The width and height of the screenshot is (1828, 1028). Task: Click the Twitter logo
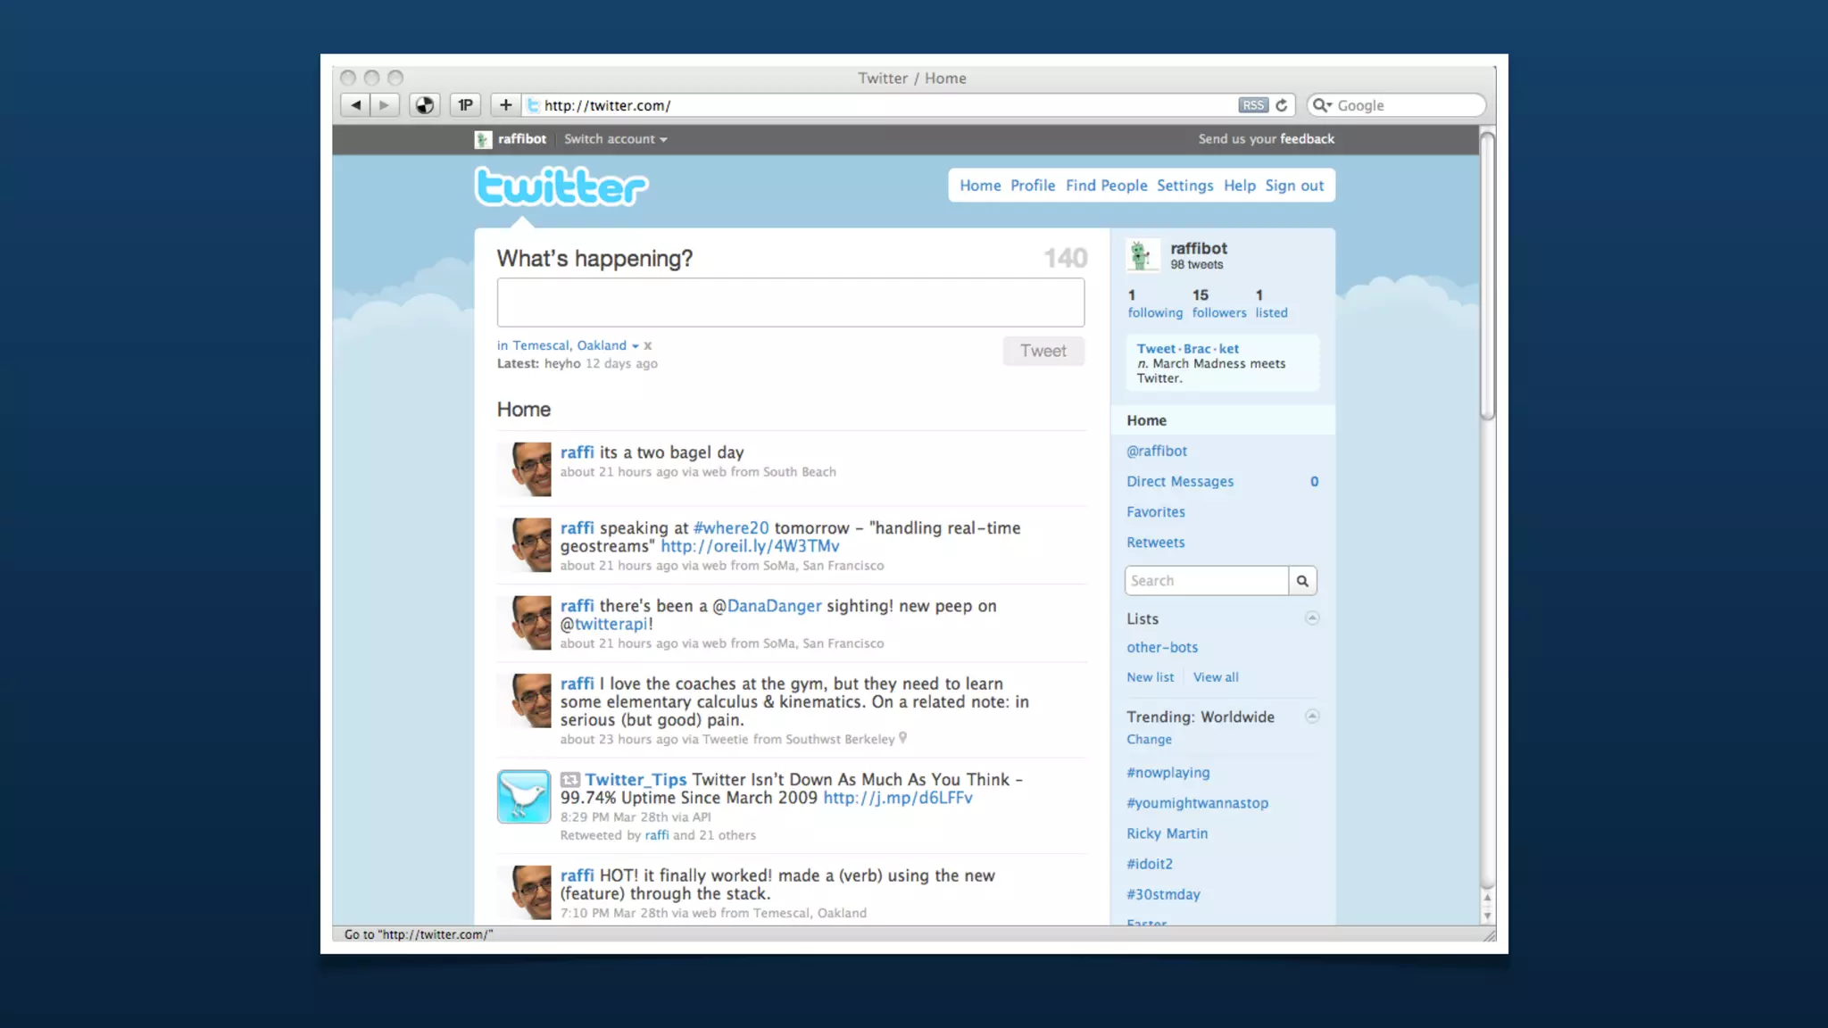pyautogui.click(x=561, y=187)
